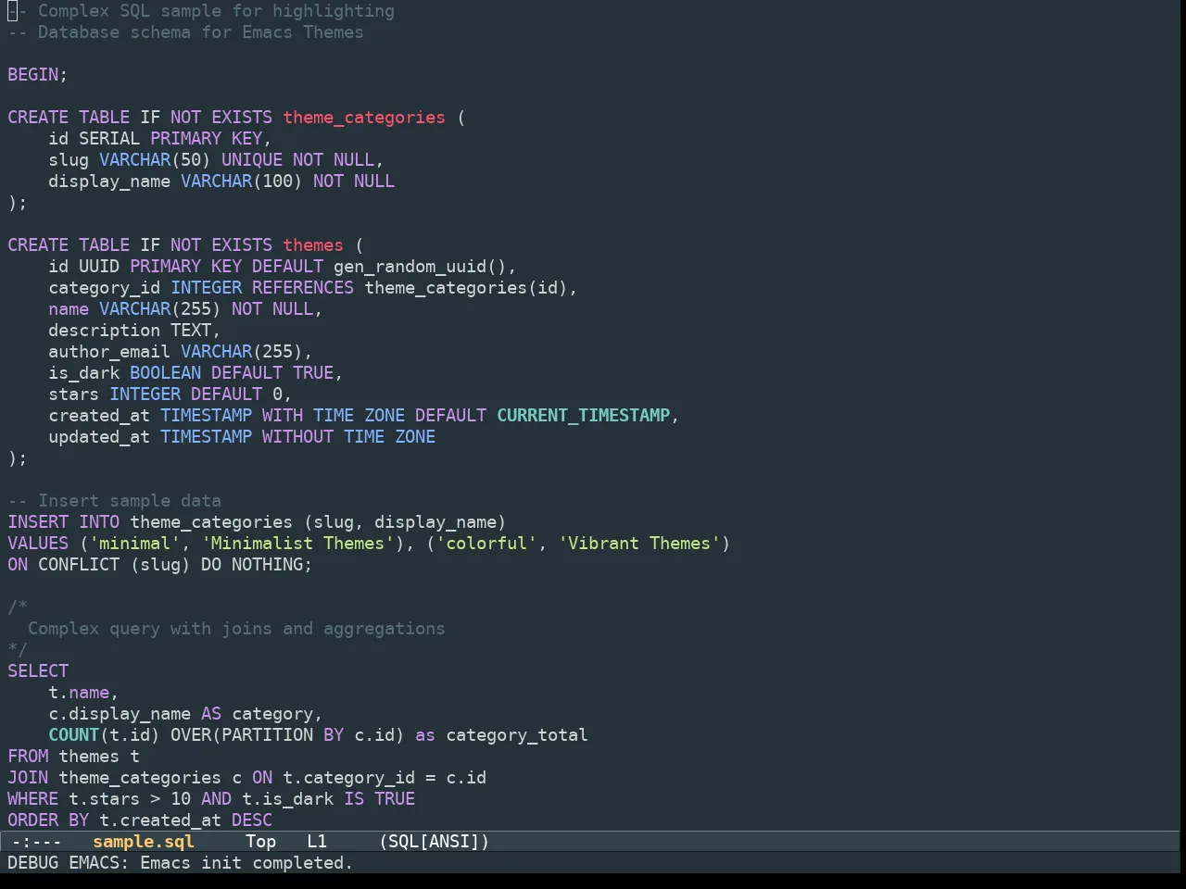
Task: Click 'description TEXT,' line
Action: click(x=134, y=330)
